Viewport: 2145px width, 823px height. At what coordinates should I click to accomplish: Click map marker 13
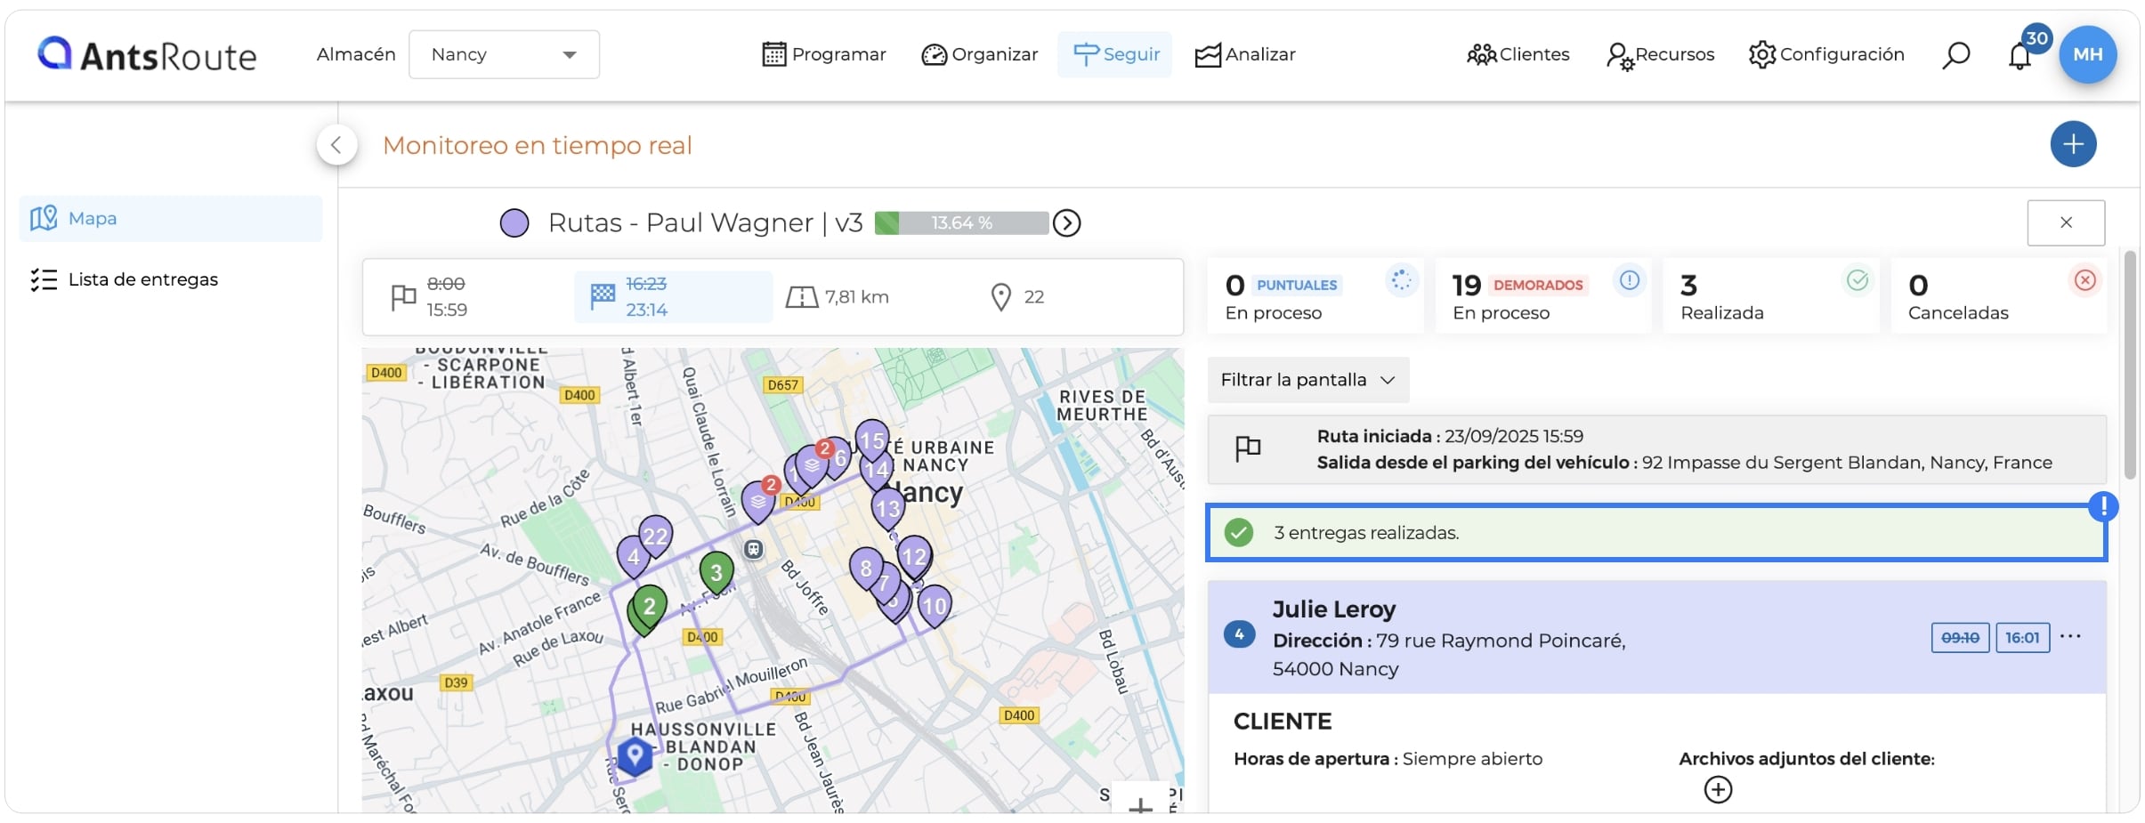point(887,508)
